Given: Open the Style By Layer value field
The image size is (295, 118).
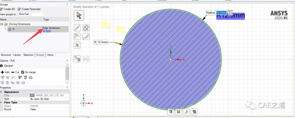Looking at the screenshot, I should point(49,99).
